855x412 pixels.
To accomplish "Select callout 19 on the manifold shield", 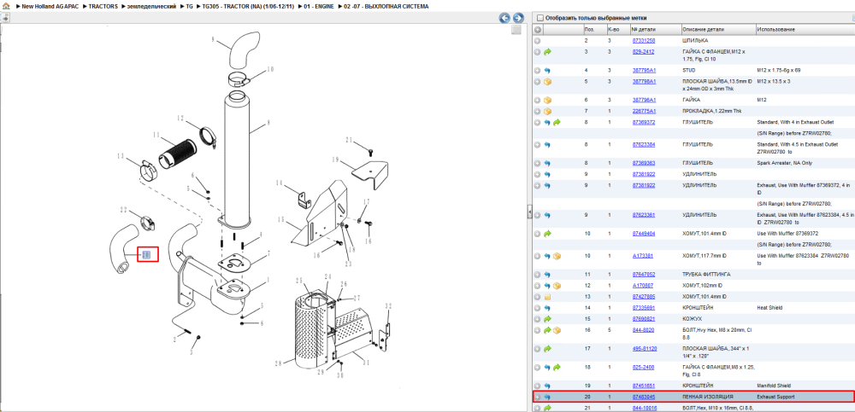I will coord(335,160).
